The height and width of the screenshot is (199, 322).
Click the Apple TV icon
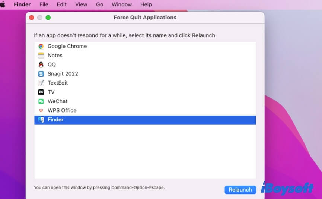[x=41, y=92]
